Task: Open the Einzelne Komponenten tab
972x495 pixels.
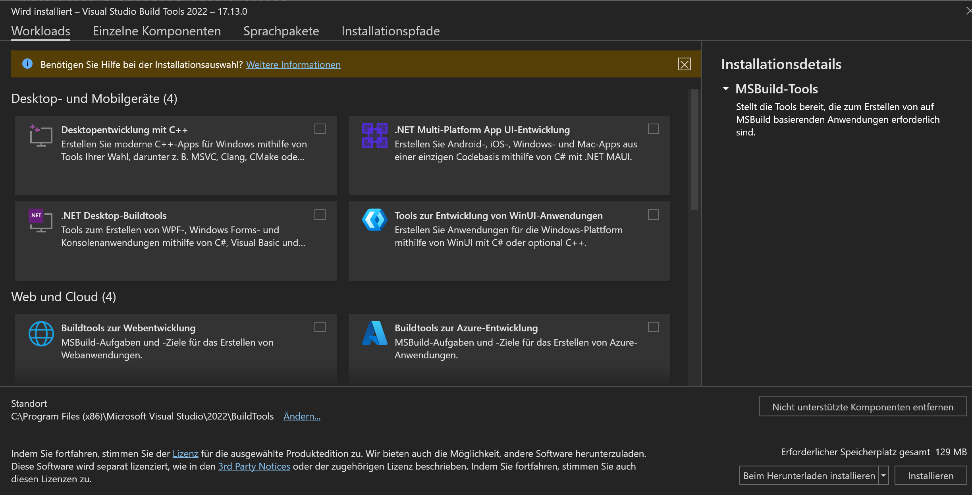Action: coord(157,31)
